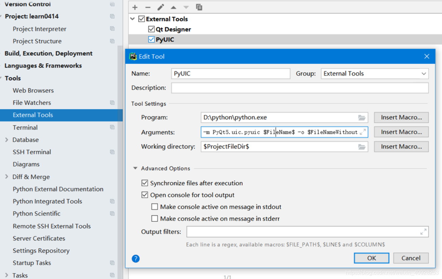
Task: Browse working directory with folder icon
Action: click(x=362, y=147)
